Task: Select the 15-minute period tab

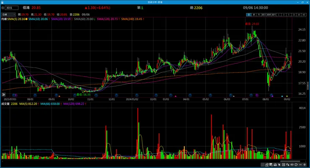Action: 294,15
